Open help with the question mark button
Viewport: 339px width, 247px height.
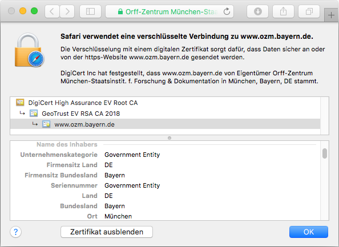point(15,232)
